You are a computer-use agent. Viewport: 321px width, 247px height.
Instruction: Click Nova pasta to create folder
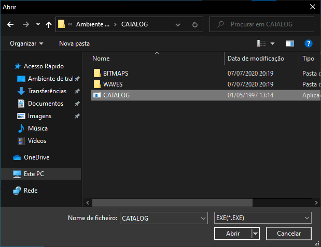point(74,43)
